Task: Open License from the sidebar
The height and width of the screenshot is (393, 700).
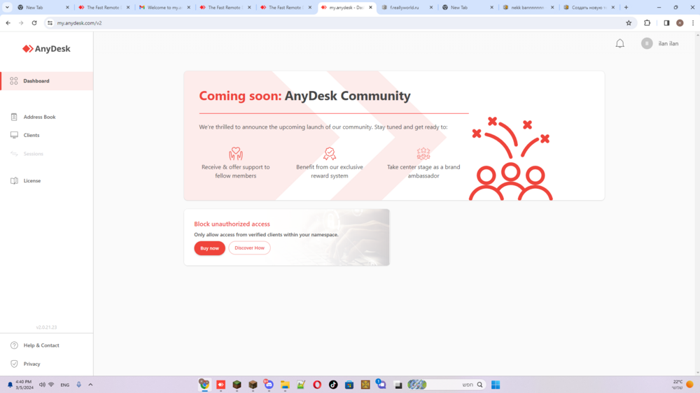Action: click(46, 180)
